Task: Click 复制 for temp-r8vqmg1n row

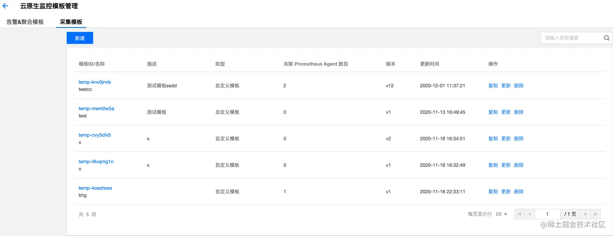Action: tap(493, 165)
